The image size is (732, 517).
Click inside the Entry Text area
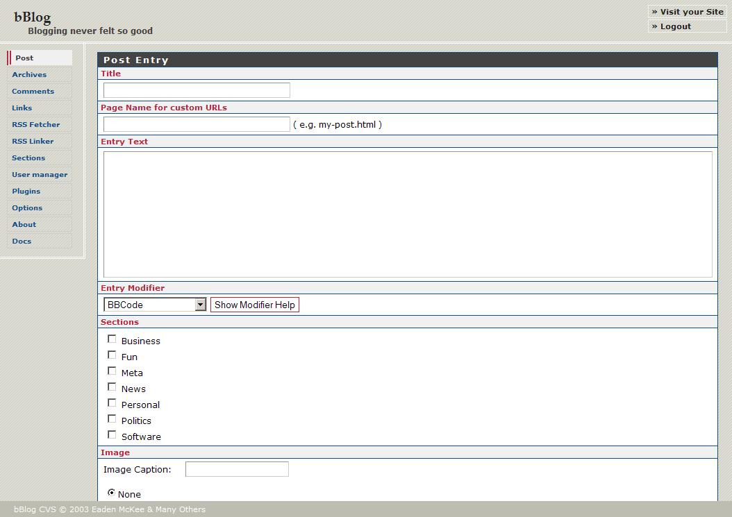[x=408, y=214]
